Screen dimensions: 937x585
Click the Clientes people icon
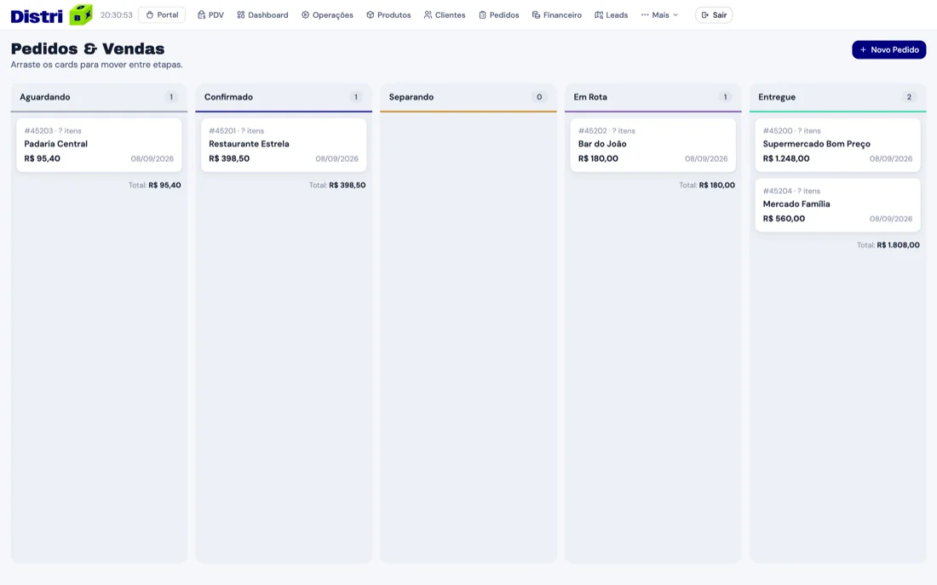point(428,15)
